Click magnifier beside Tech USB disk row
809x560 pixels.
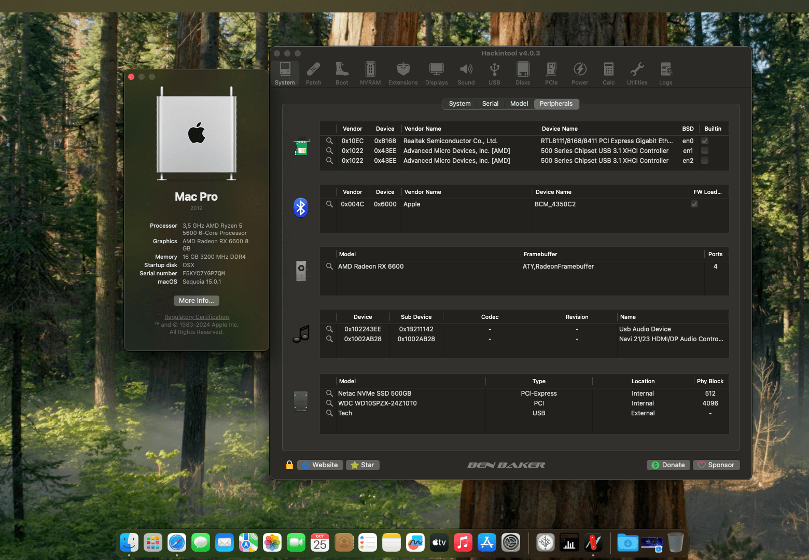click(329, 413)
